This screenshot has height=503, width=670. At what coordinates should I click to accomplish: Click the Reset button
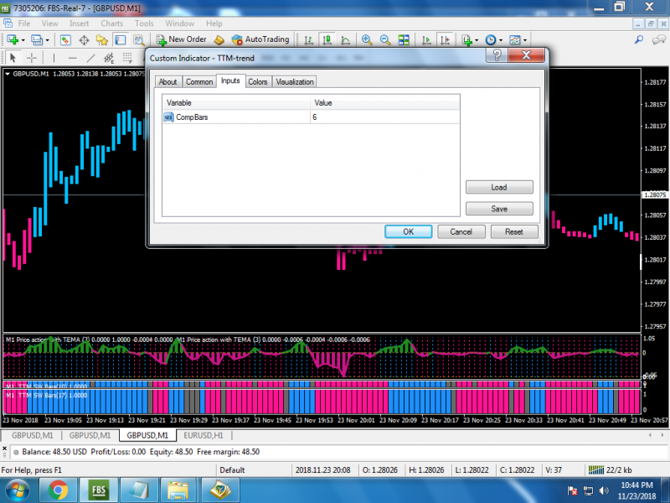[514, 231]
